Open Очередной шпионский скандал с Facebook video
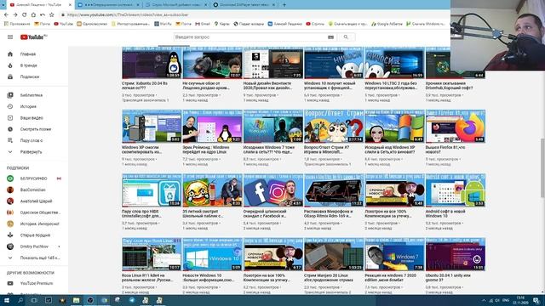Screen dimensions: 545x306 coord(273,190)
